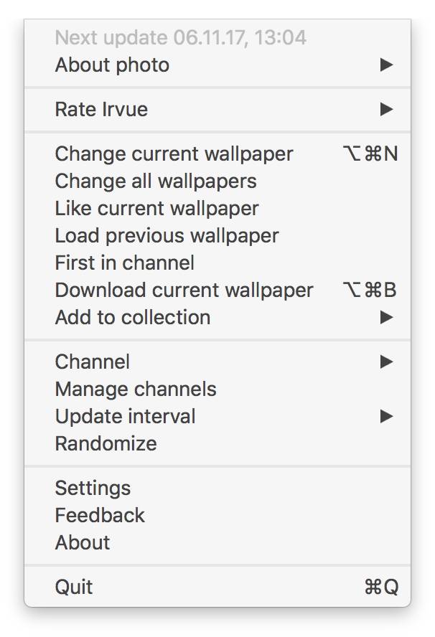Select Load previous wallpaper

click(x=167, y=236)
